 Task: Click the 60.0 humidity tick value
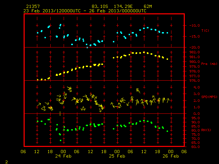195,147
